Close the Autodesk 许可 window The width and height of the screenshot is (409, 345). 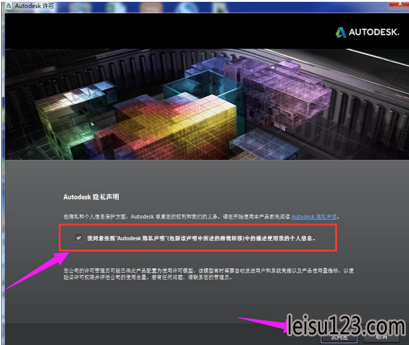400,4
